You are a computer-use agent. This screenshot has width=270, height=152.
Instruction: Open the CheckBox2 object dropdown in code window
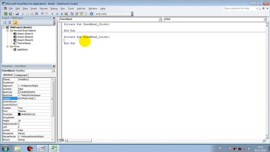point(160,19)
